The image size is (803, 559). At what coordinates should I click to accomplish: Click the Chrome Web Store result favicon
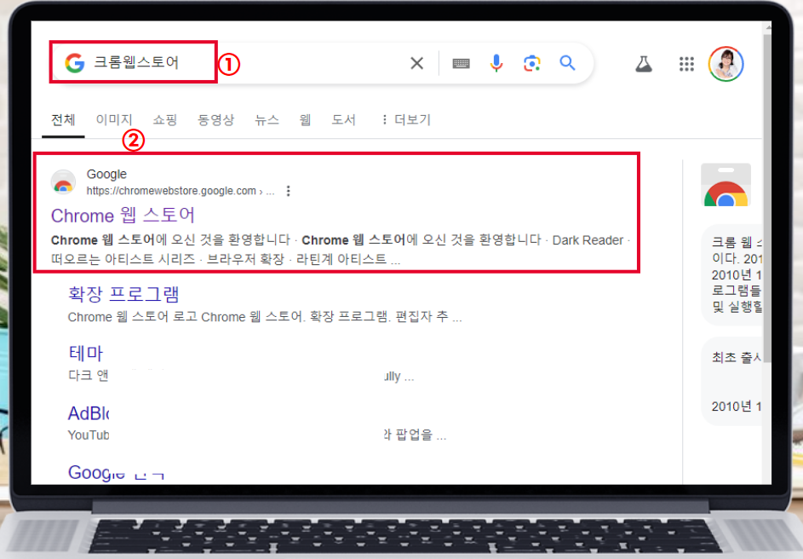(x=63, y=182)
